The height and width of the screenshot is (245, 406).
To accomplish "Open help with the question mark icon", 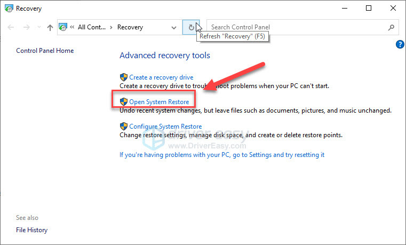I will click(x=400, y=44).
